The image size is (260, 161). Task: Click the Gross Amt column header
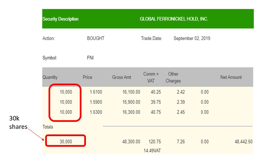click(122, 77)
